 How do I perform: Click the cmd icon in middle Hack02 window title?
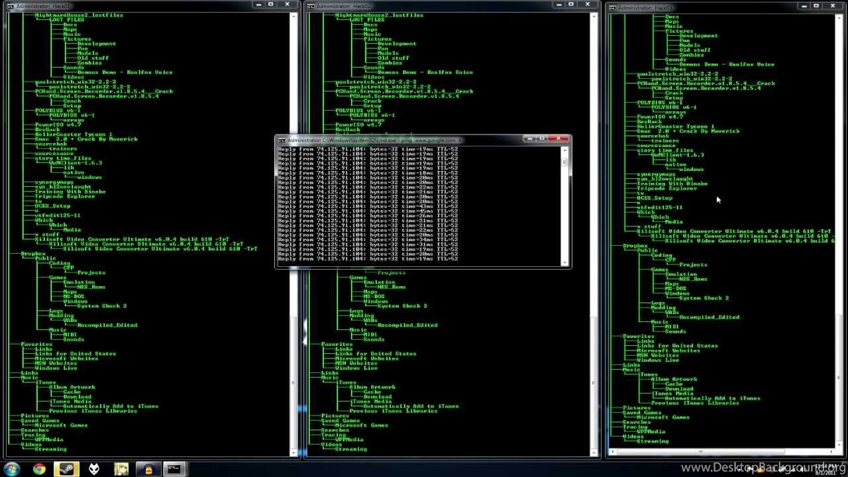pyautogui.click(x=310, y=6)
